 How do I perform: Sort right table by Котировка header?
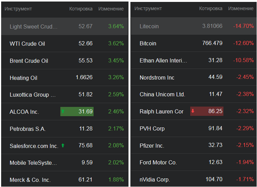(211, 9)
